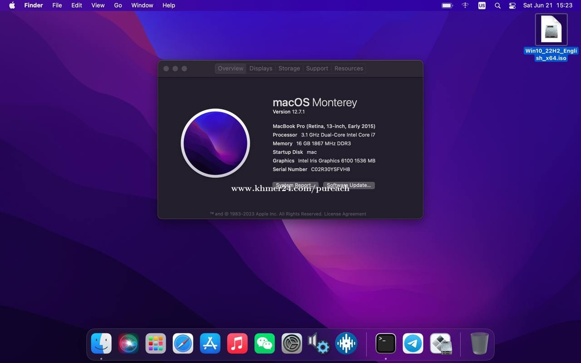This screenshot has width=581, height=363.
Task: Open Telegram from the Dock
Action: [x=413, y=343]
